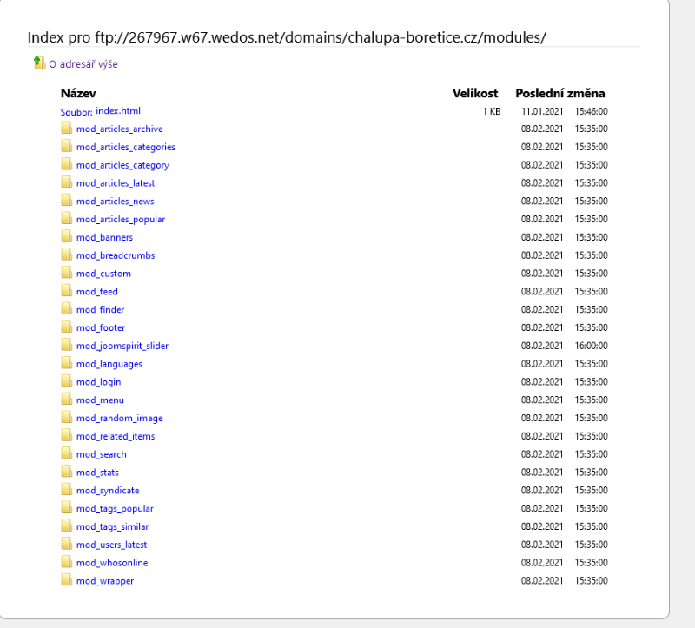Open the mod_articles_archive folder link

click(120, 129)
